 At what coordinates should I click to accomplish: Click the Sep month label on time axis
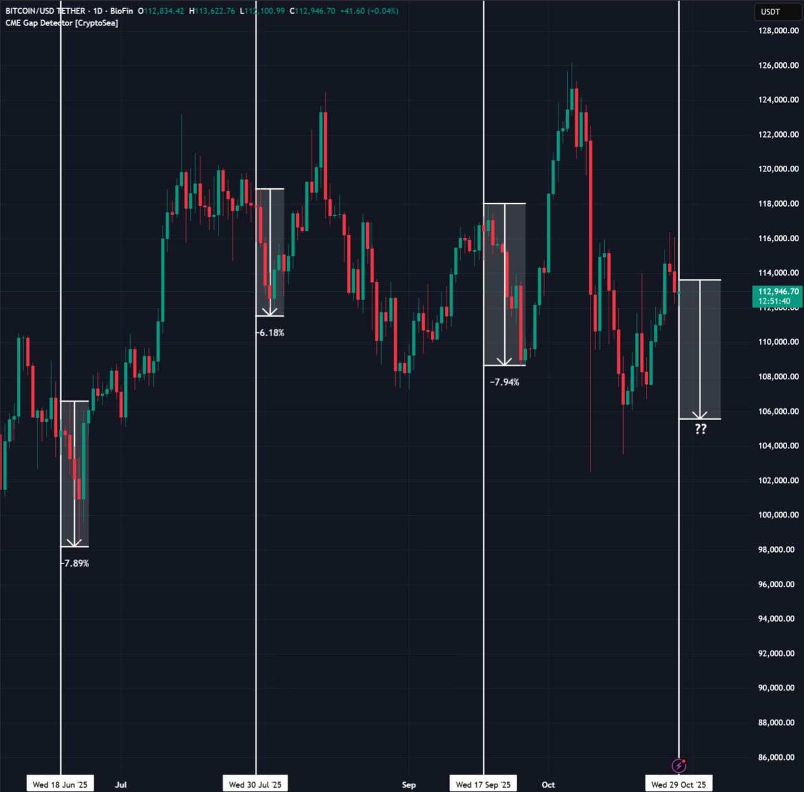pyautogui.click(x=408, y=784)
